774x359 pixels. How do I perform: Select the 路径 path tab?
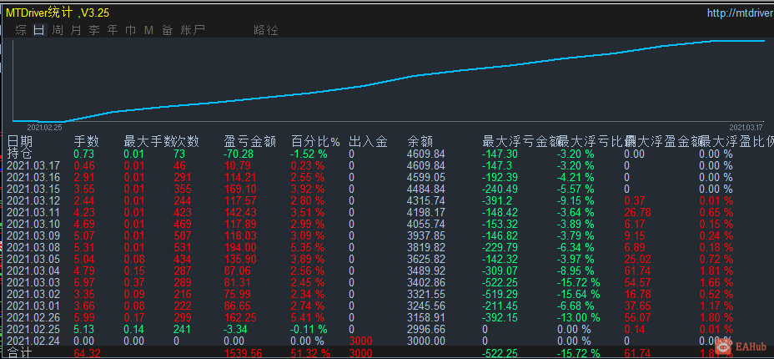(265, 30)
